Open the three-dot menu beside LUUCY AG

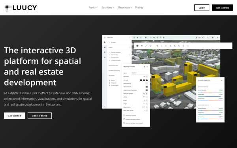[x=129, y=37]
